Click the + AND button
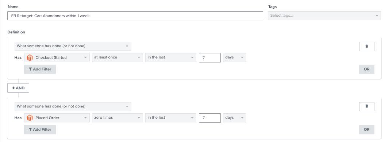Viewport: 385px width, 142px height. [x=18, y=88]
